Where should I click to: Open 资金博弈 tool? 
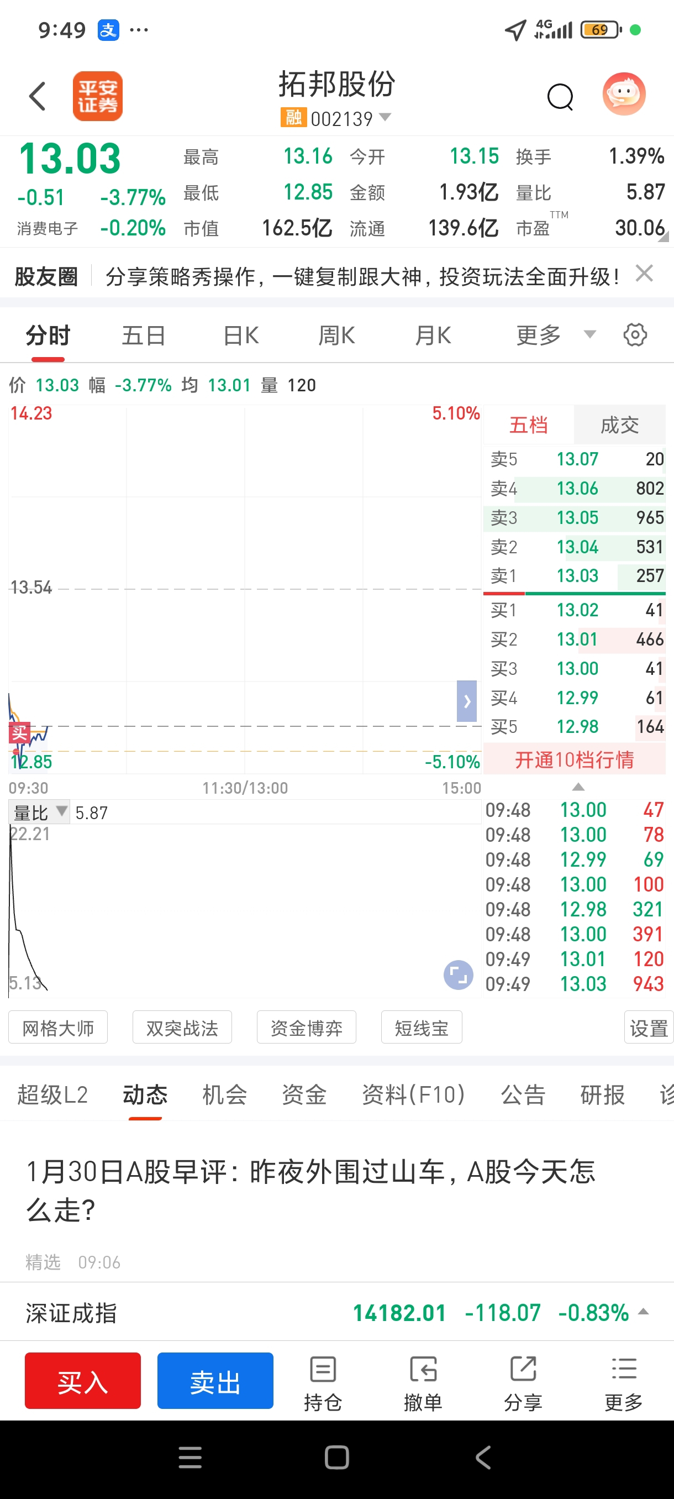coord(307,1027)
